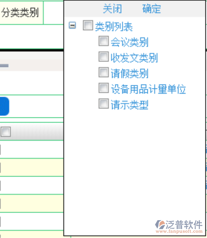Select the 请示类型 tree label
The width and height of the screenshot is (207, 238).
click(x=130, y=105)
